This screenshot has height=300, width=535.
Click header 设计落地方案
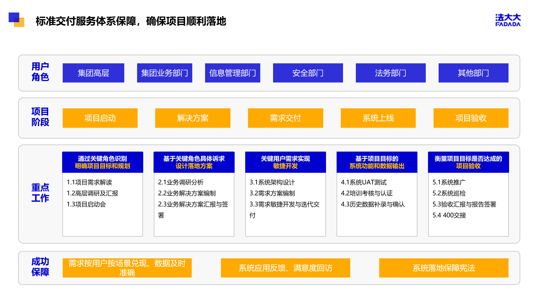pos(194,166)
